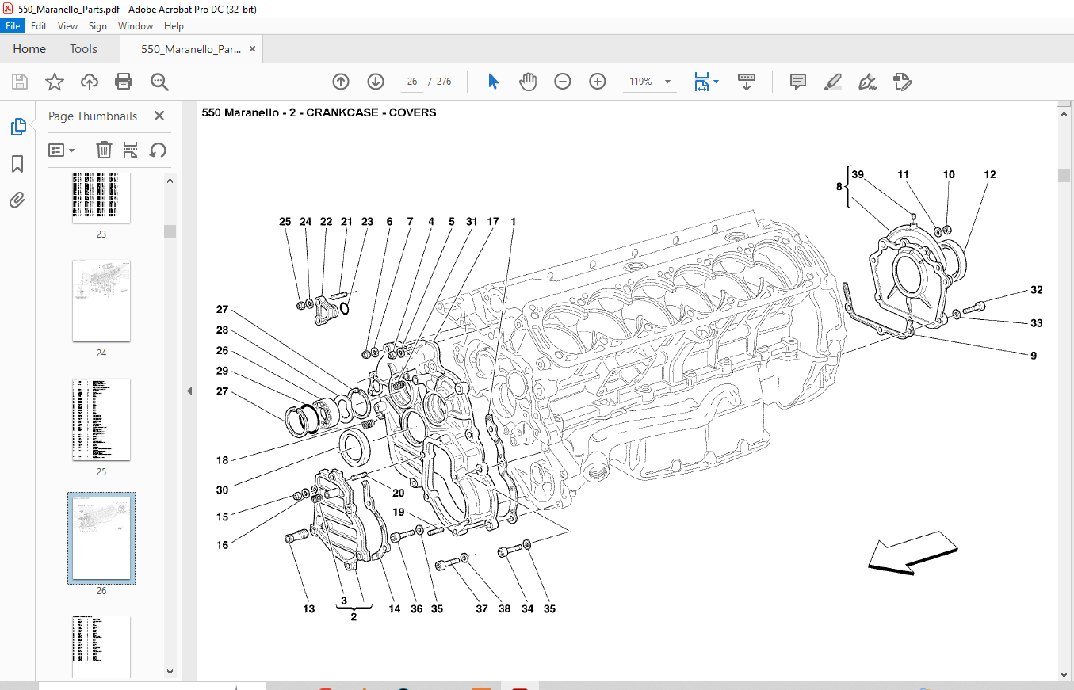Click the part number label 30
This screenshot has height=690, width=1074.
pyautogui.click(x=222, y=490)
